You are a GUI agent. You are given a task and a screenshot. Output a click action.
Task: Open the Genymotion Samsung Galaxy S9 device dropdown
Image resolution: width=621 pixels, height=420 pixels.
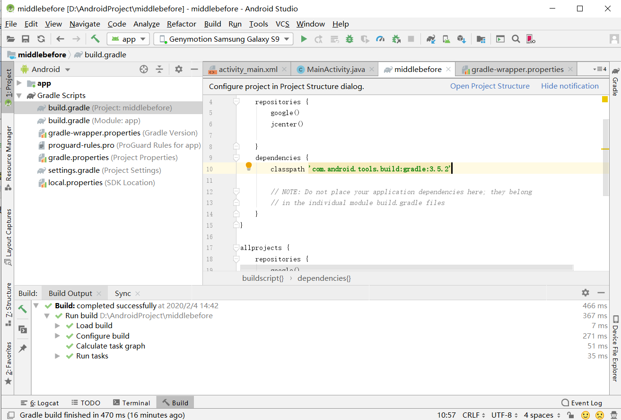(224, 39)
